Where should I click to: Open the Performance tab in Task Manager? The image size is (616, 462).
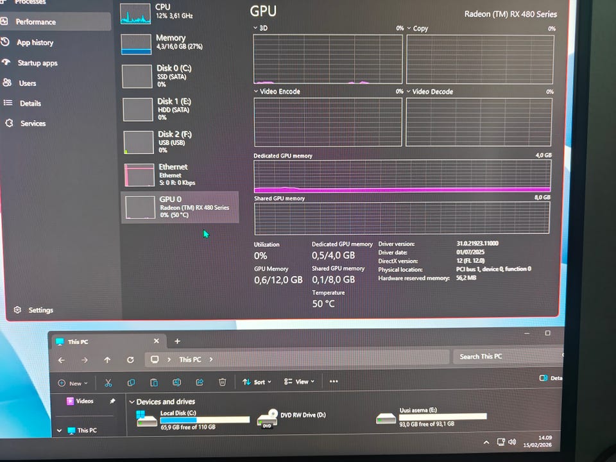pyautogui.click(x=55, y=22)
